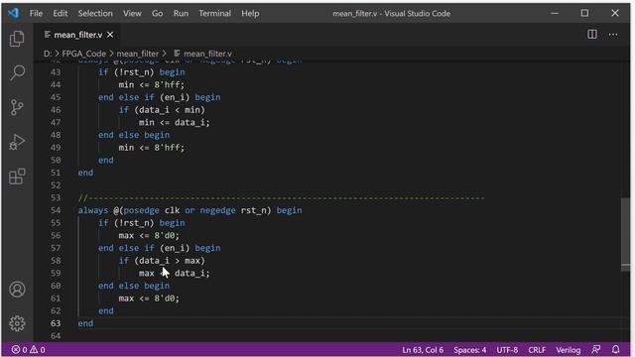Viewport: 635px width, 357px height.
Task: Open the Source Control view
Action: pyautogui.click(x=17, y=107)
